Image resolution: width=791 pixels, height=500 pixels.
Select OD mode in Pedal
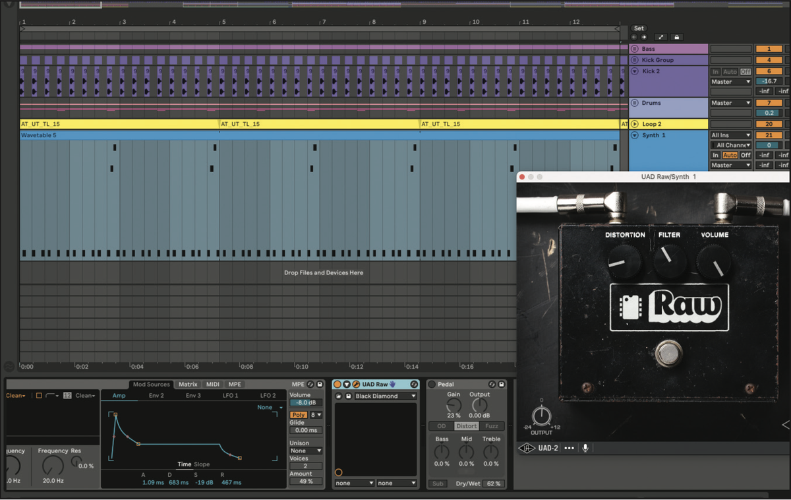pyautogui.click(x=441, y=426)
